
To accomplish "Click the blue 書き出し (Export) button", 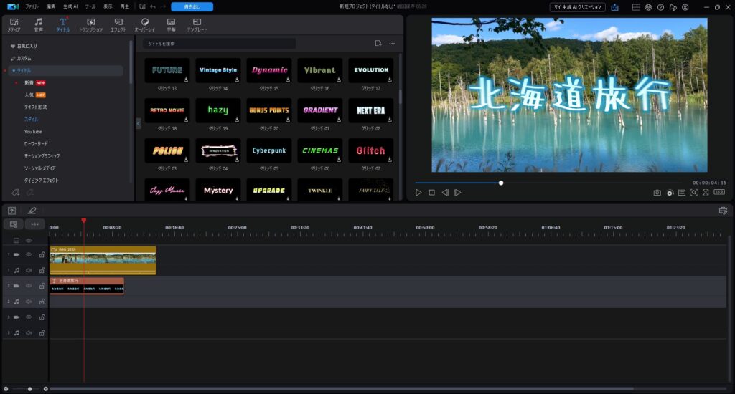I will click(x=192, y=6).
